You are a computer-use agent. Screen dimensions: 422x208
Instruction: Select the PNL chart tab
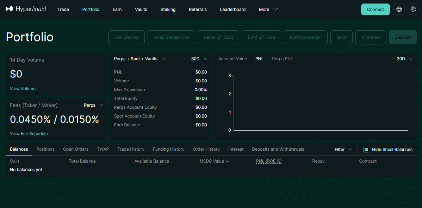tap(260, 58)
